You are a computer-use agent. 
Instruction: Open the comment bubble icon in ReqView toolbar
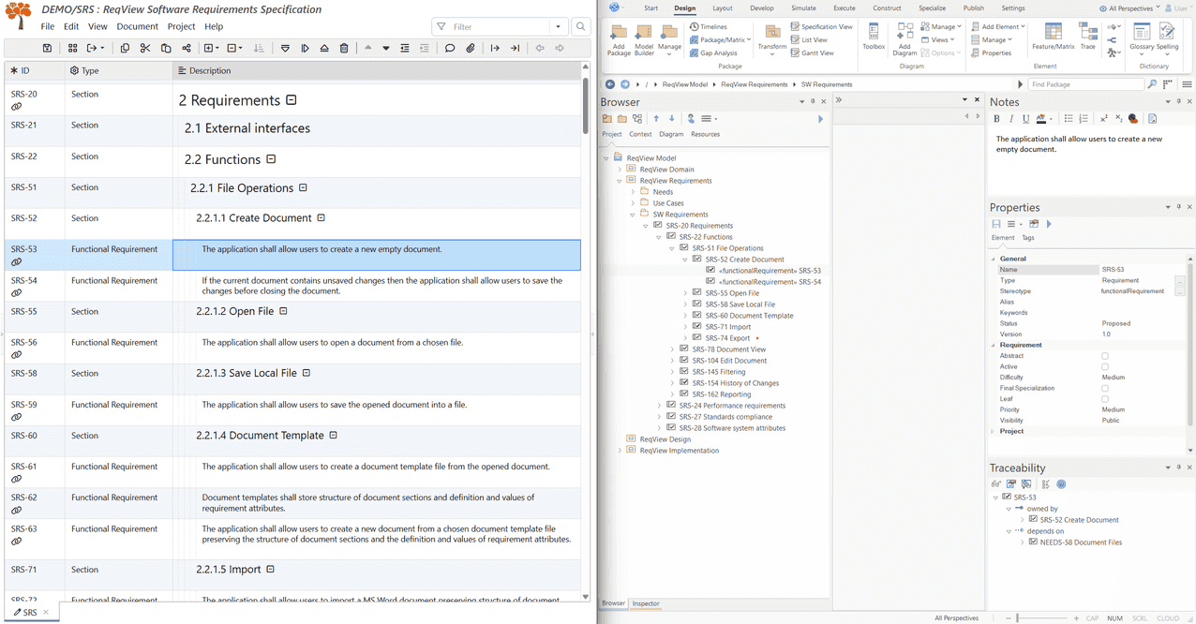pyautogui.click(x=450, y=47)
